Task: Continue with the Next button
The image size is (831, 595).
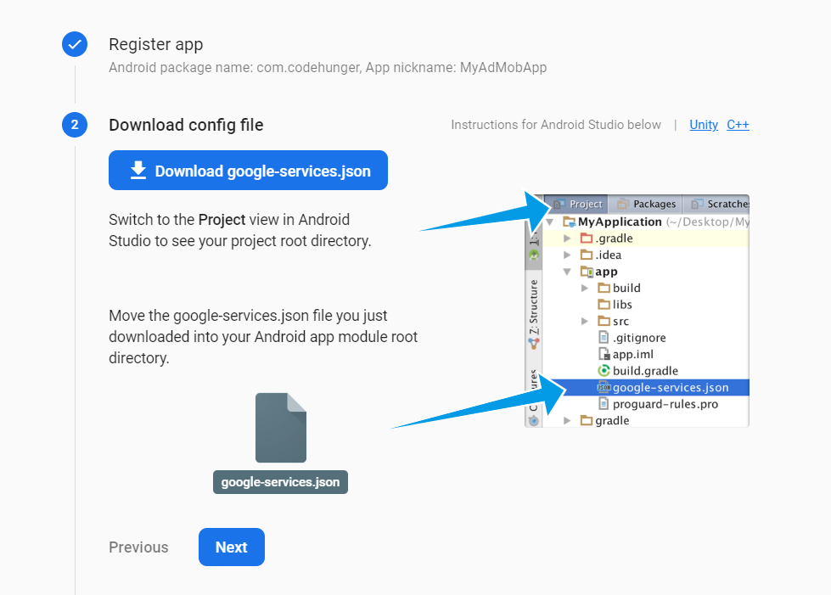Action: click(232, 547)
